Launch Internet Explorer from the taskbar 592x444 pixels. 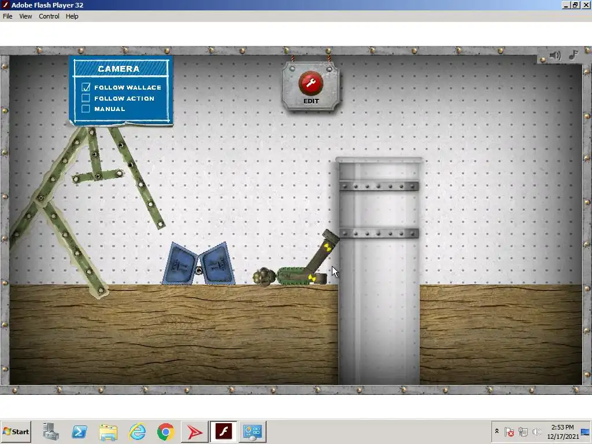(137, 431)
